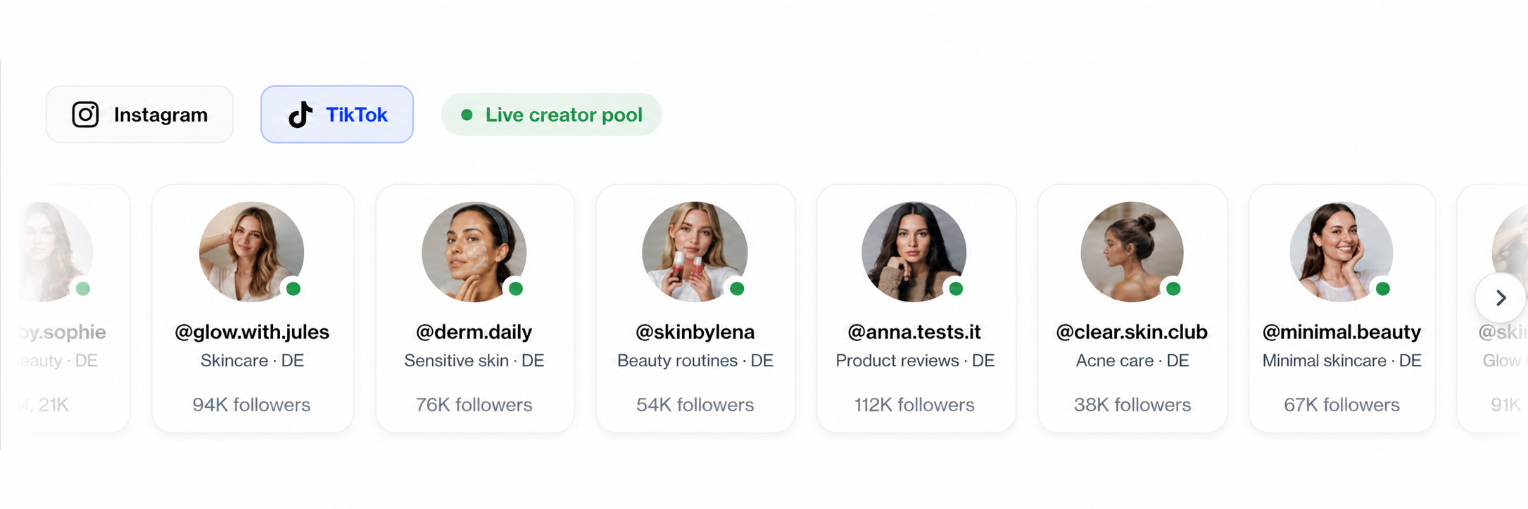The height and width of the screenshot is (509, 1528).
Task: Open the @derm.daily profile photo
Action: (x=474, y=252)
